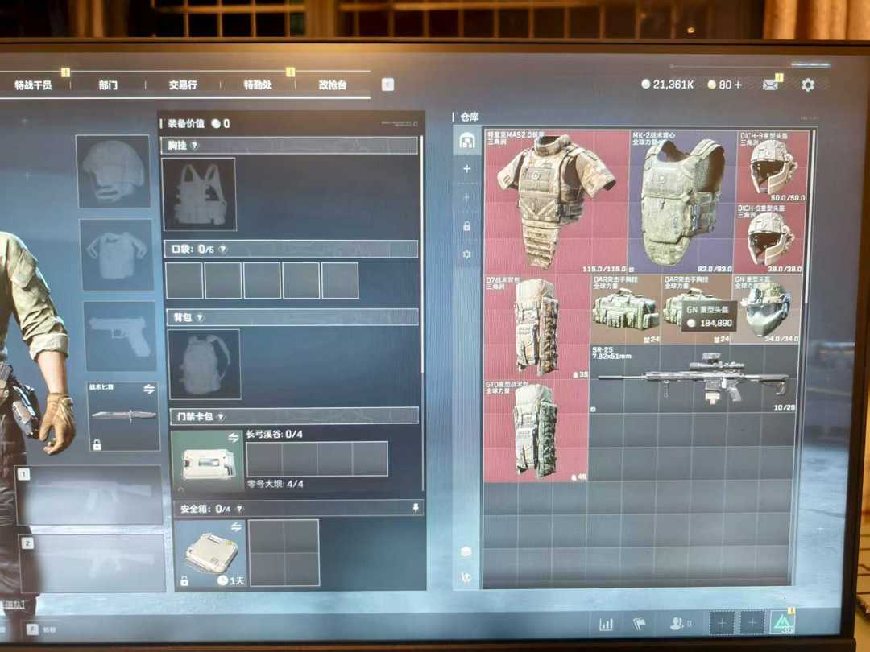The width and height of the screenshot is (870, 652).
Task: Click the 184,890 price in the tooltip
Action: pyautogui.click(x=716, y=323)
